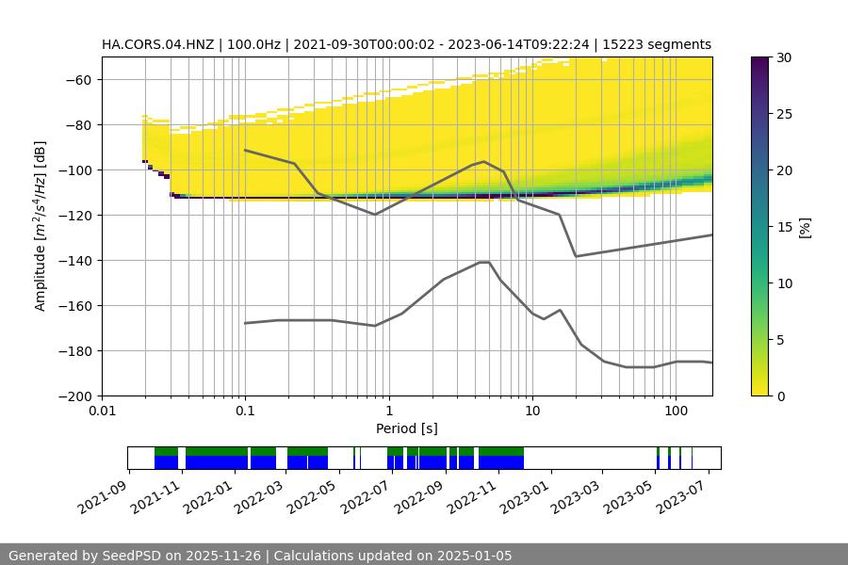
Task: Click the peak of the lower gray noise curve
Action: tap(484, 262)
